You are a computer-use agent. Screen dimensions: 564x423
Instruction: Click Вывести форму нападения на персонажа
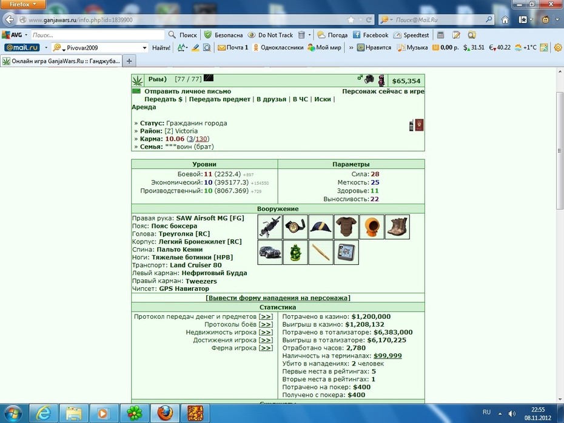pos(278,298)
